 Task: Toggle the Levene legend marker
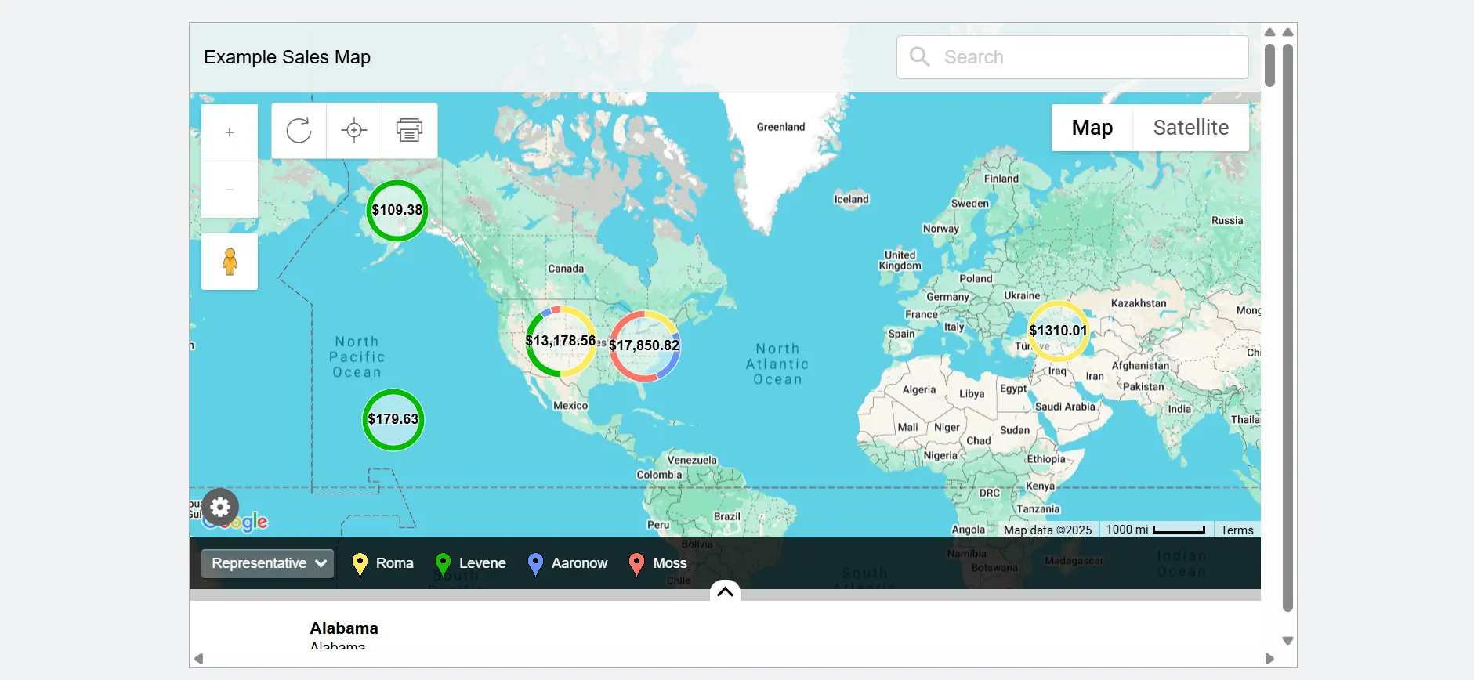[443, 564]
